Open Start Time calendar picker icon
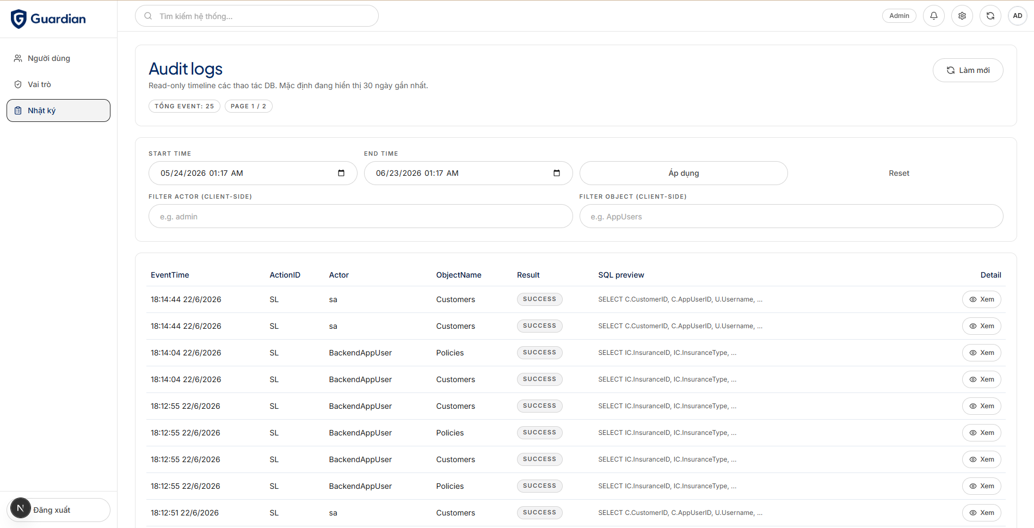The height and width of the screenshot is (528, 1034). [341, 173]
